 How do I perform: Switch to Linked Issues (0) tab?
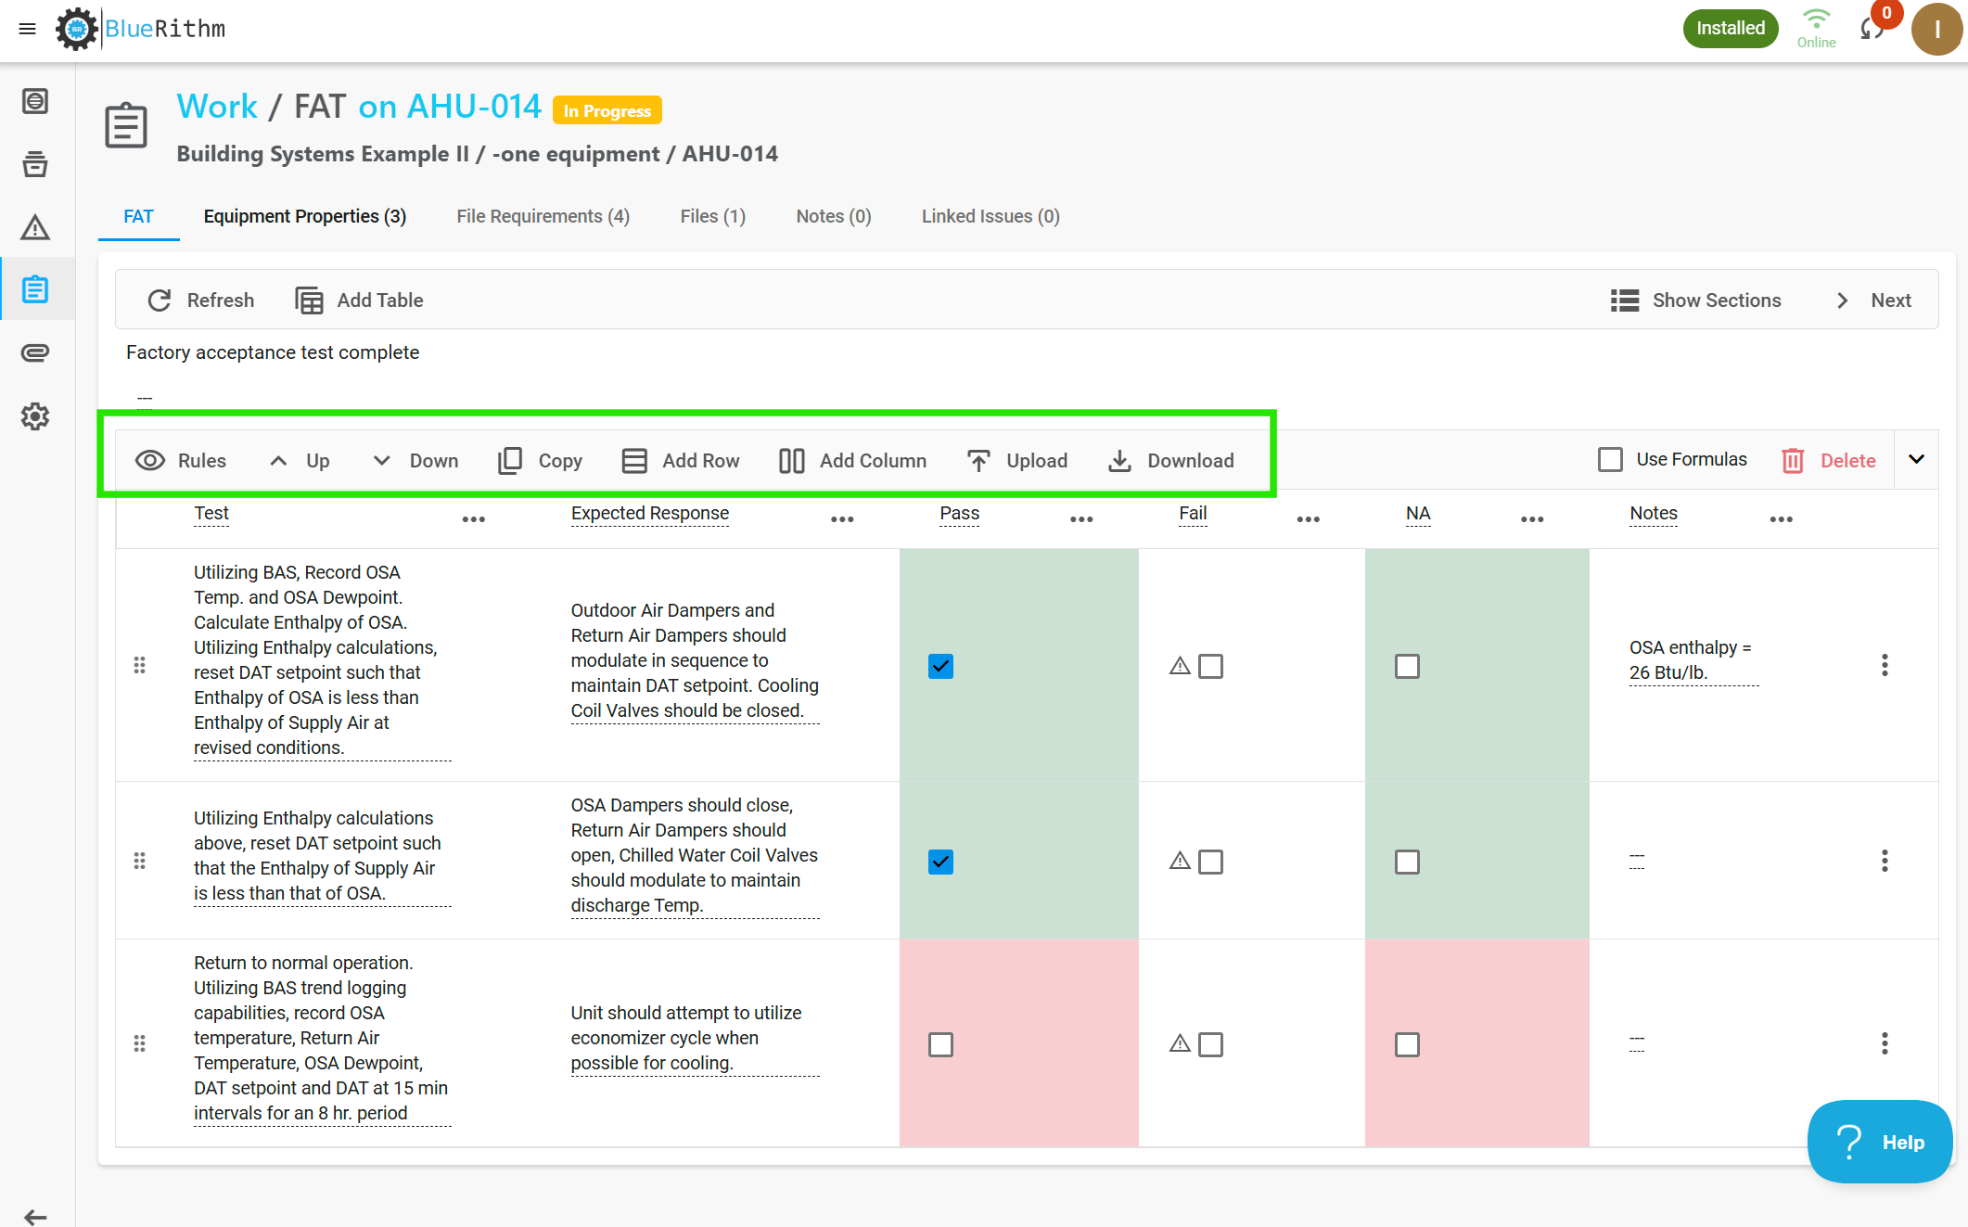pos(990,216)
